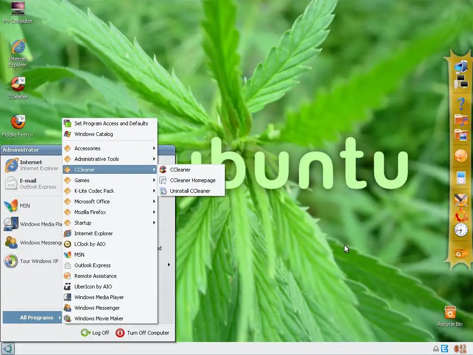Expand the Mozilla Firefox program group
This screenshot has height=355, width=473.
tap(110, 212)
